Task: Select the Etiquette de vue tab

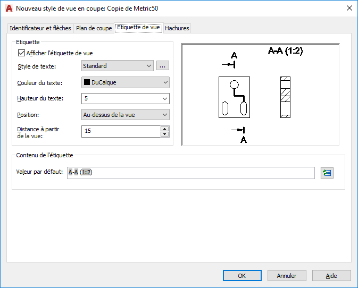Action: 138,28
